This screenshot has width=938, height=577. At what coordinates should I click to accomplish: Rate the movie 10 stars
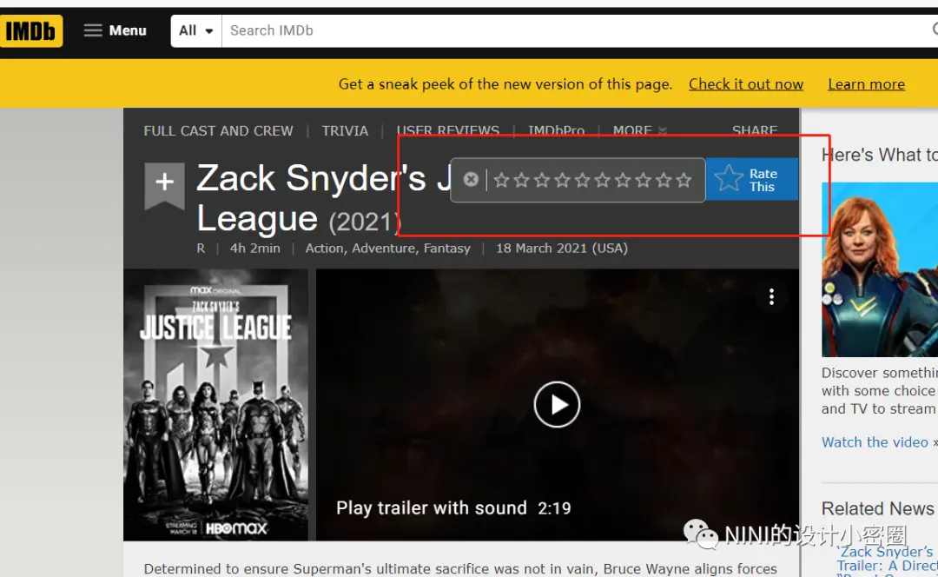click(x=684, y=180)
